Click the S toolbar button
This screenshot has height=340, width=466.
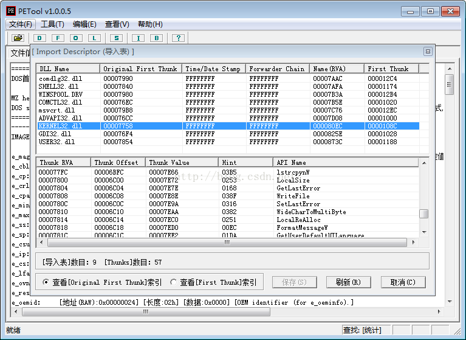116,38
